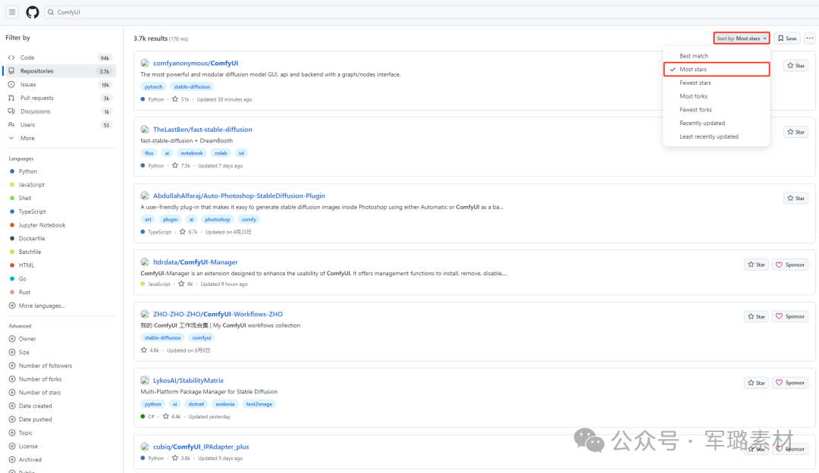The width and height of the screenshot is (819, 473).
Task: Star the fast-stable-diffusion repository
Action: pyautogui.click(x=796, y=132)
